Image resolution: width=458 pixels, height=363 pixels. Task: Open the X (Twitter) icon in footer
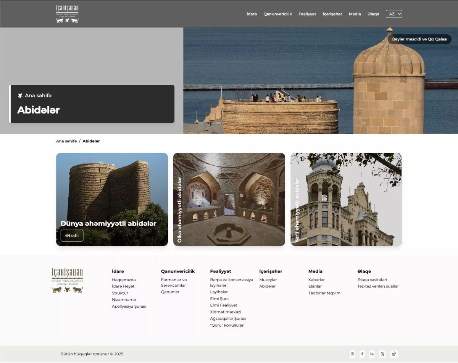pyautogui.click(x=383, y=354)
